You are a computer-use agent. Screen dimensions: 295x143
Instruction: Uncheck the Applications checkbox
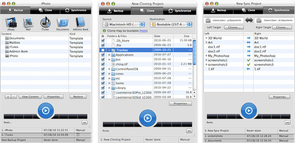(x=103, y=55)
